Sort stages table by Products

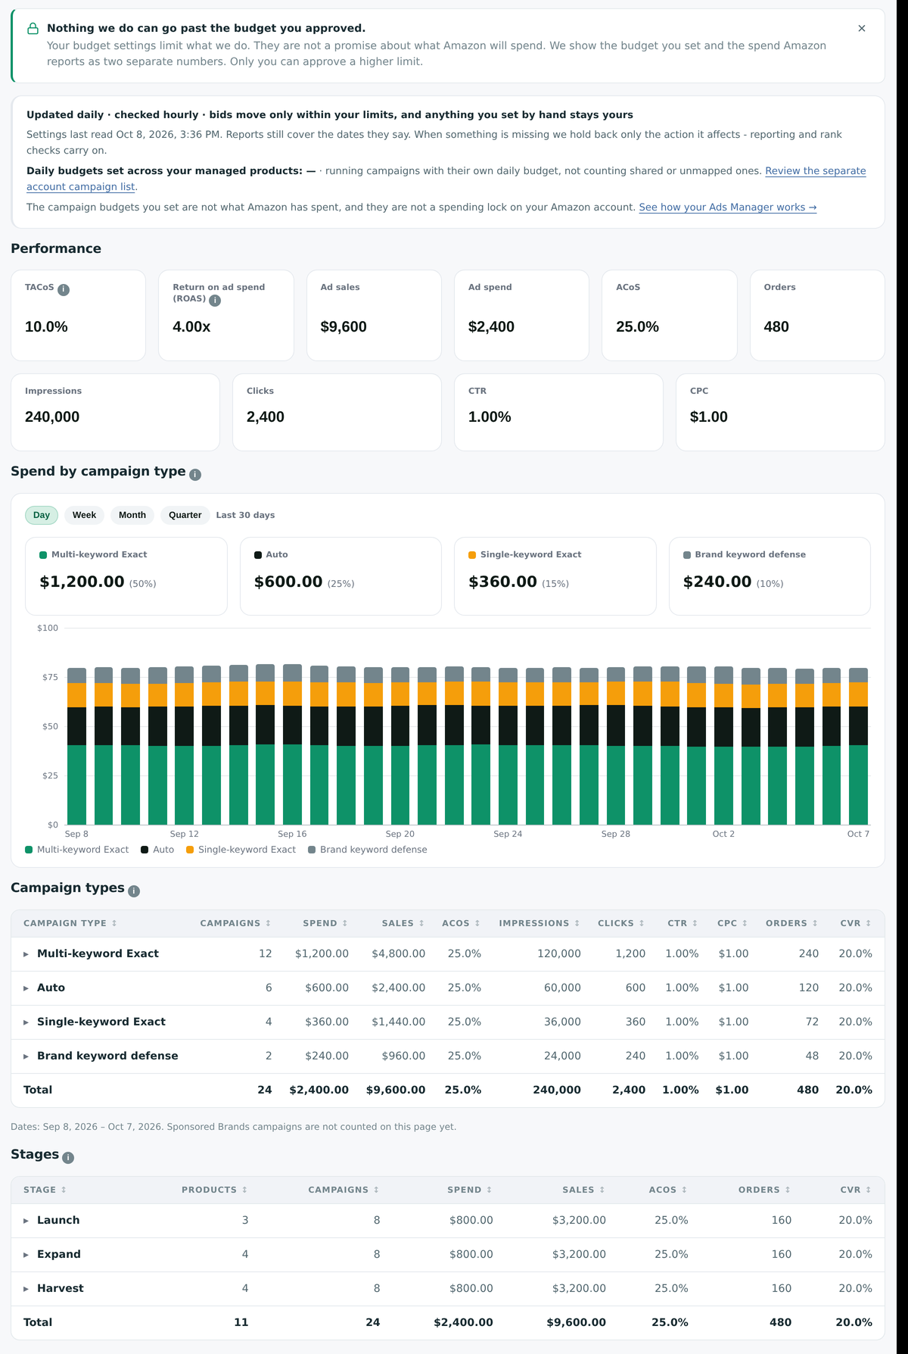(215, 1190)
